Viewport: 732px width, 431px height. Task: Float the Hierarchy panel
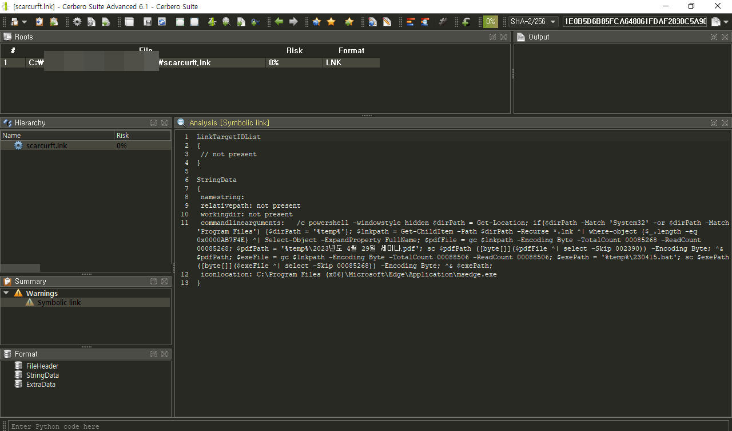coord(154,123)
